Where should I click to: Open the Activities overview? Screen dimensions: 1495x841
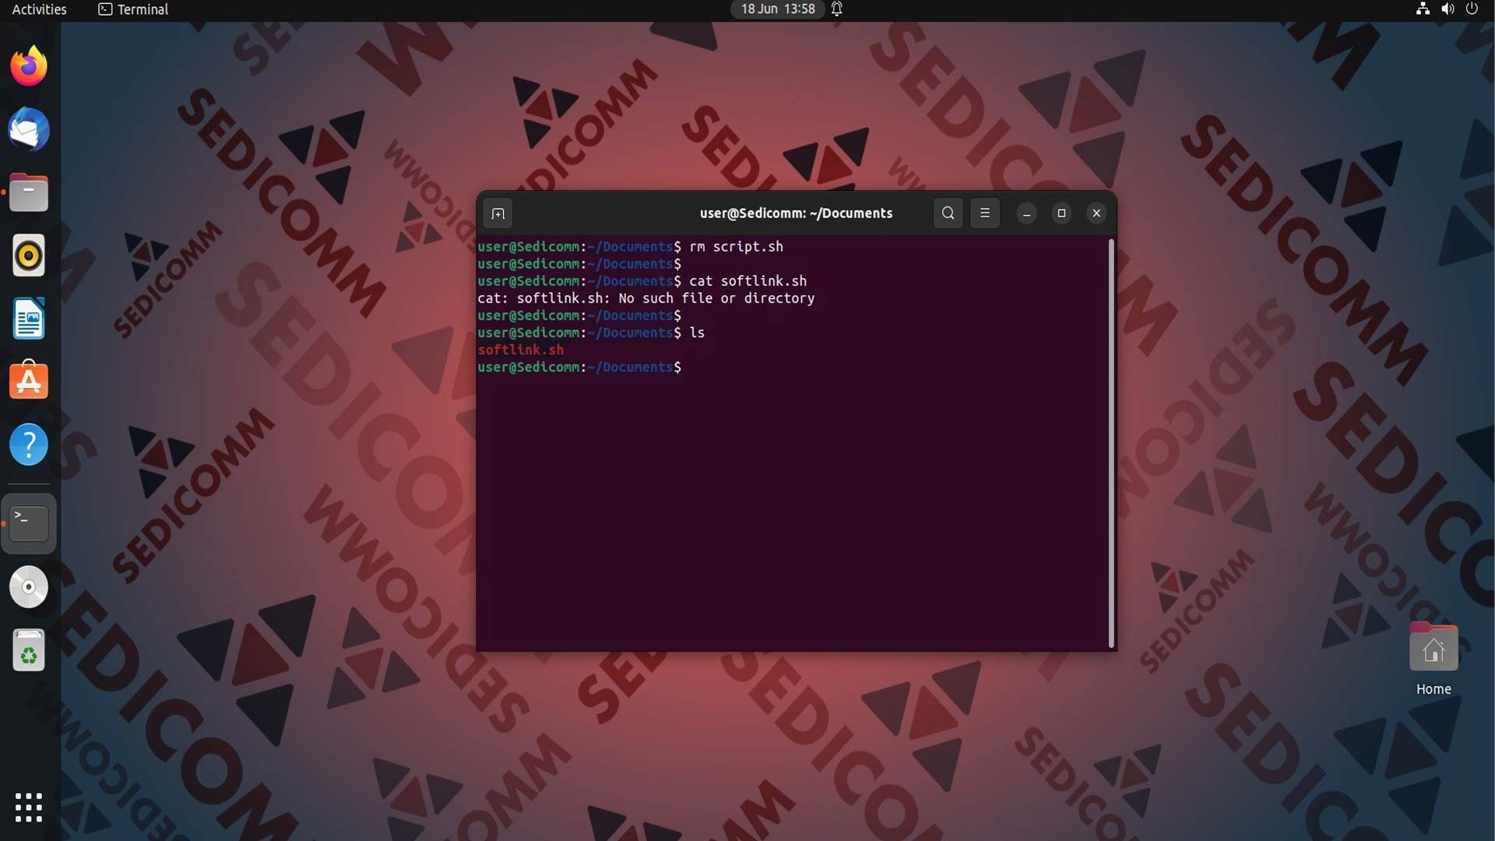click(x=39, y=9)
